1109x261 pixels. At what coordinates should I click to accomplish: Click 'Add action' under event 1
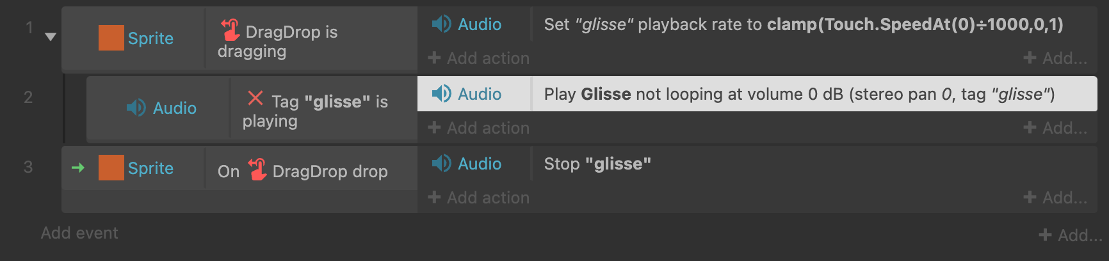point(479,58)
